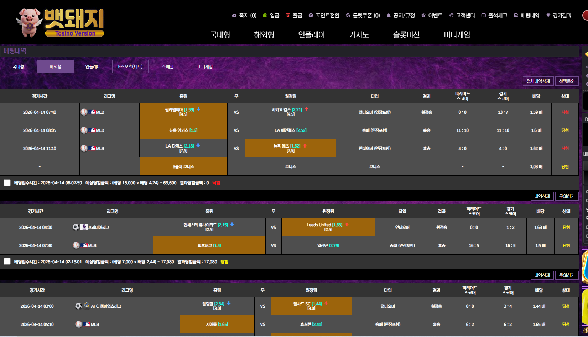Open 공지/규정 notice bell icon

(389, 15)
